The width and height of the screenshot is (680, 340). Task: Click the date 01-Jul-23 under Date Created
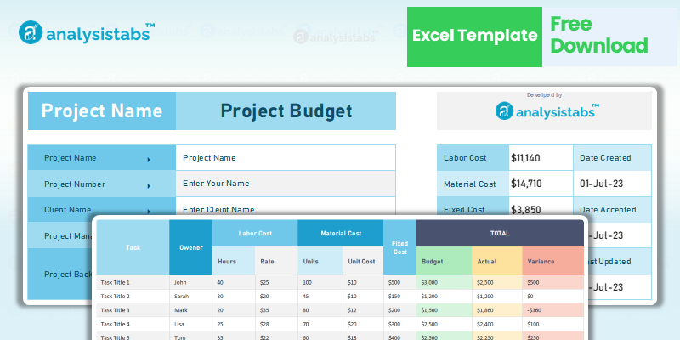click(x=612, y=184)
